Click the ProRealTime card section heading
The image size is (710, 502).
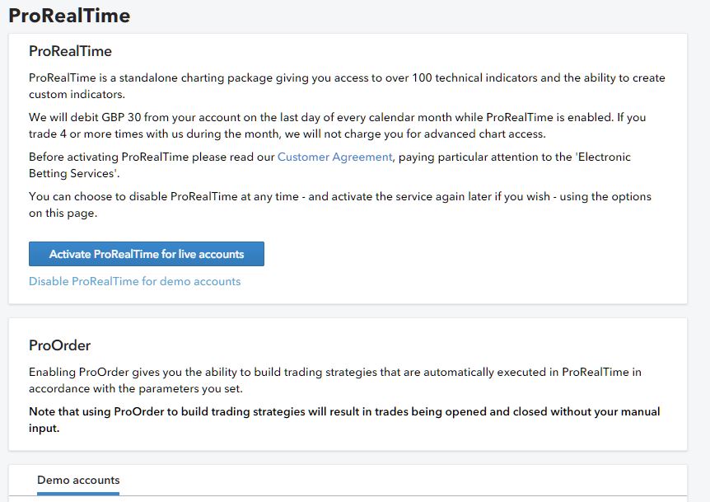(x=70, y=51)
